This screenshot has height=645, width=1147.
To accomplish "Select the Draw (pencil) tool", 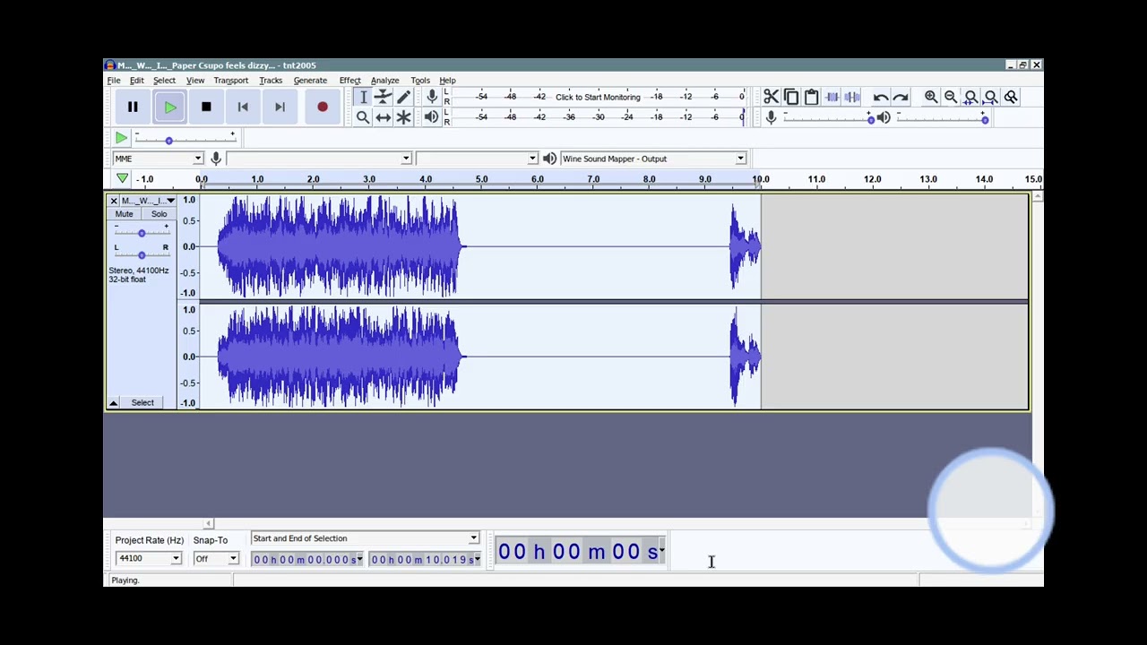I will tap(404, 97).
